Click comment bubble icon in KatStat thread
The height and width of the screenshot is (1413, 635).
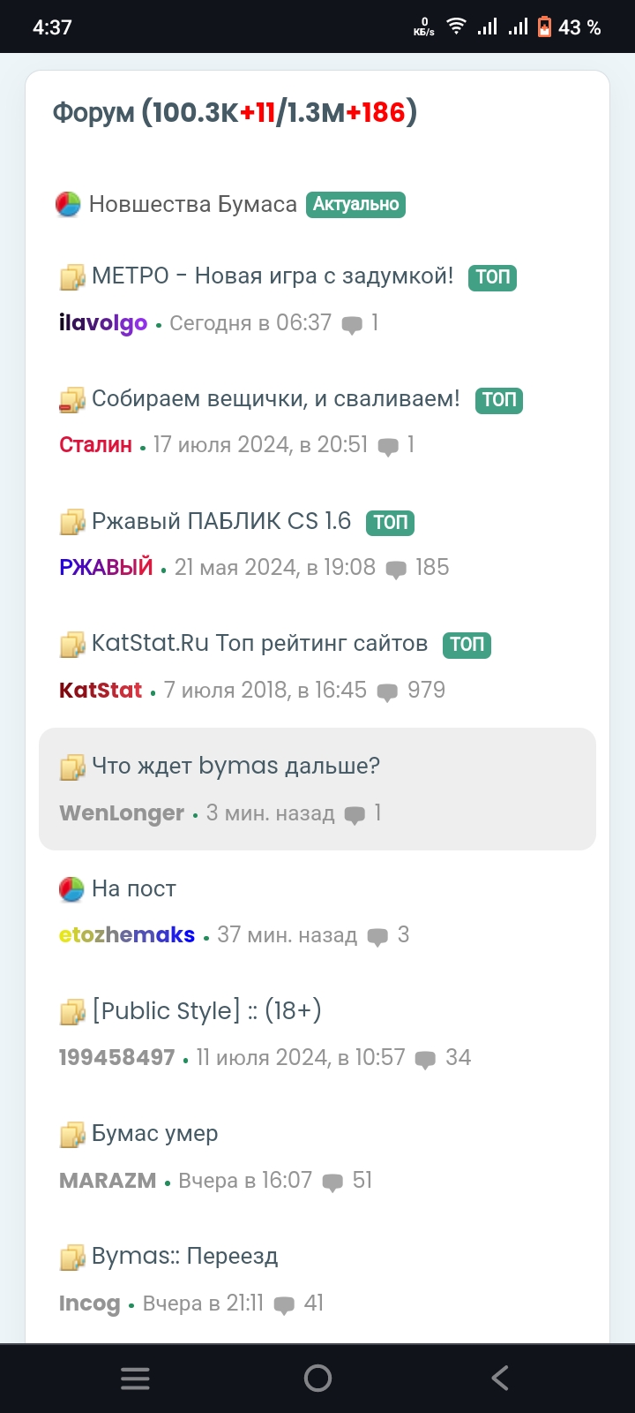click(x=387, y=691)
